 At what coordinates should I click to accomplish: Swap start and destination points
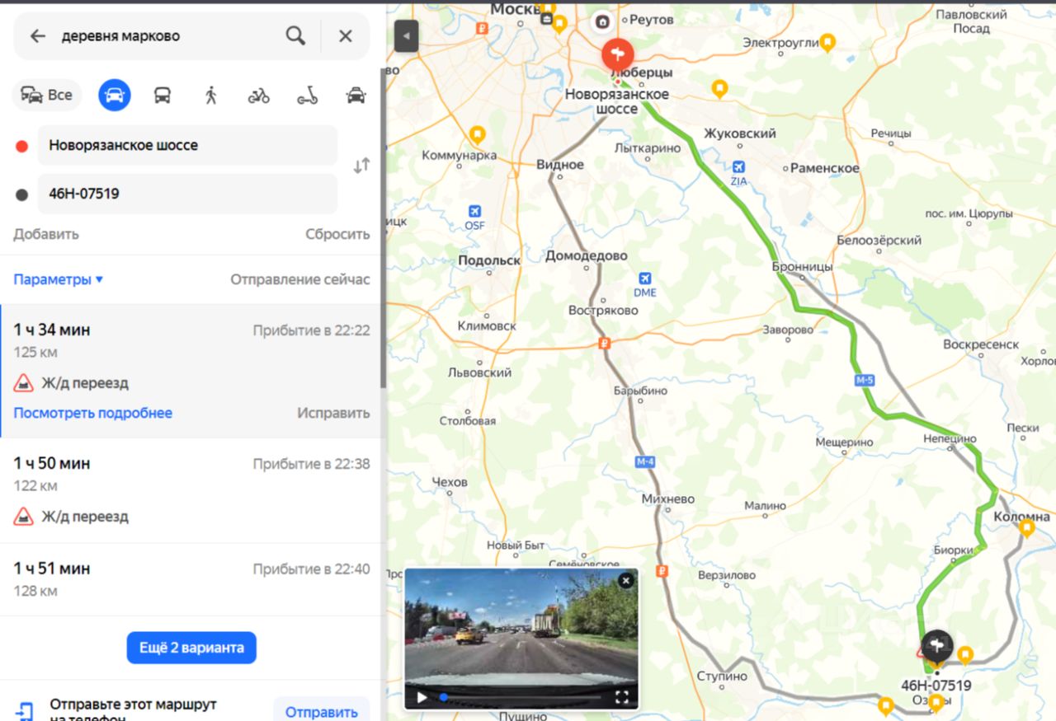click(361, 166)
